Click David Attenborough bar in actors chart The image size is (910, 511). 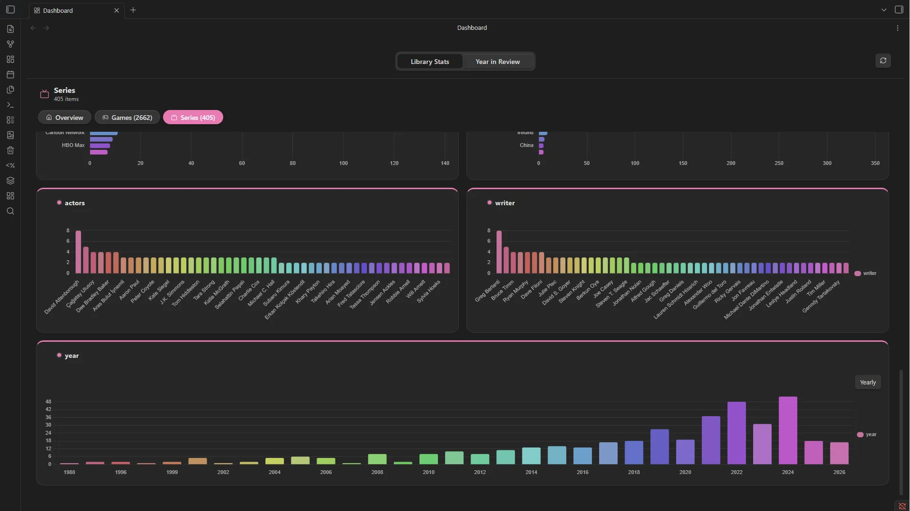tap(78, 252)
